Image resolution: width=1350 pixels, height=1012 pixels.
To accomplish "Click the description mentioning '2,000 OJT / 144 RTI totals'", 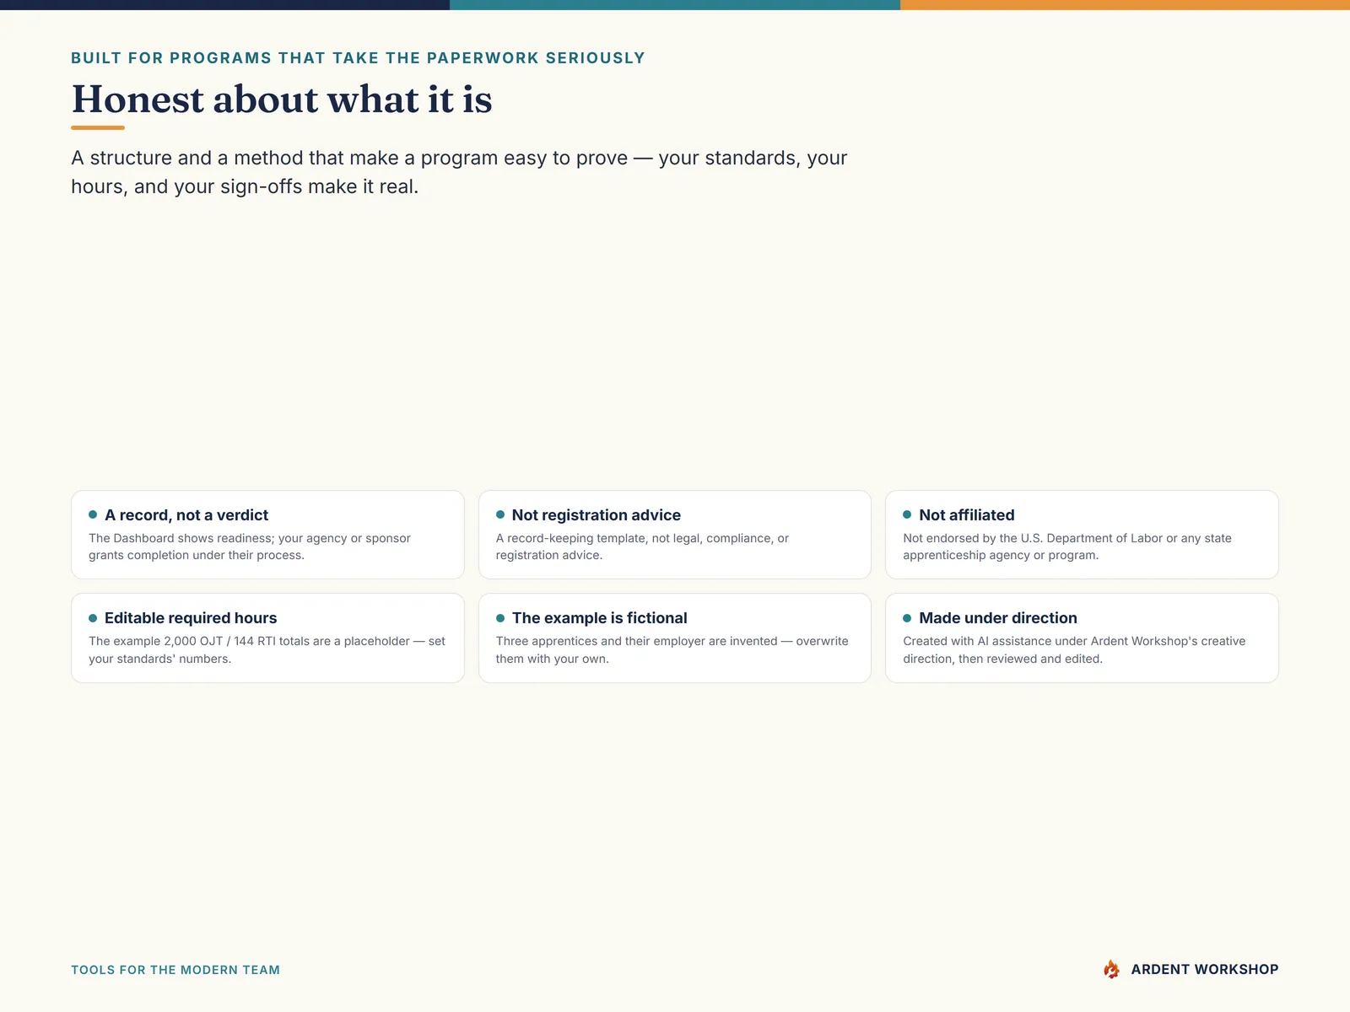I will click(267, 650).
